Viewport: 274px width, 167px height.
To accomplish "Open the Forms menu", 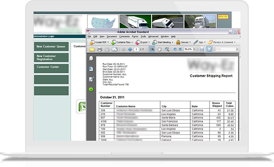I will point(135,37).
